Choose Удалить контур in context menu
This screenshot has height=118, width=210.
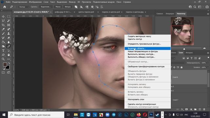pos(135,39)
